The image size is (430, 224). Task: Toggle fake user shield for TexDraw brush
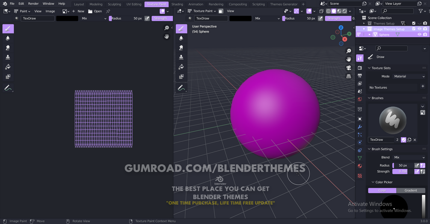tap(403, 140)
